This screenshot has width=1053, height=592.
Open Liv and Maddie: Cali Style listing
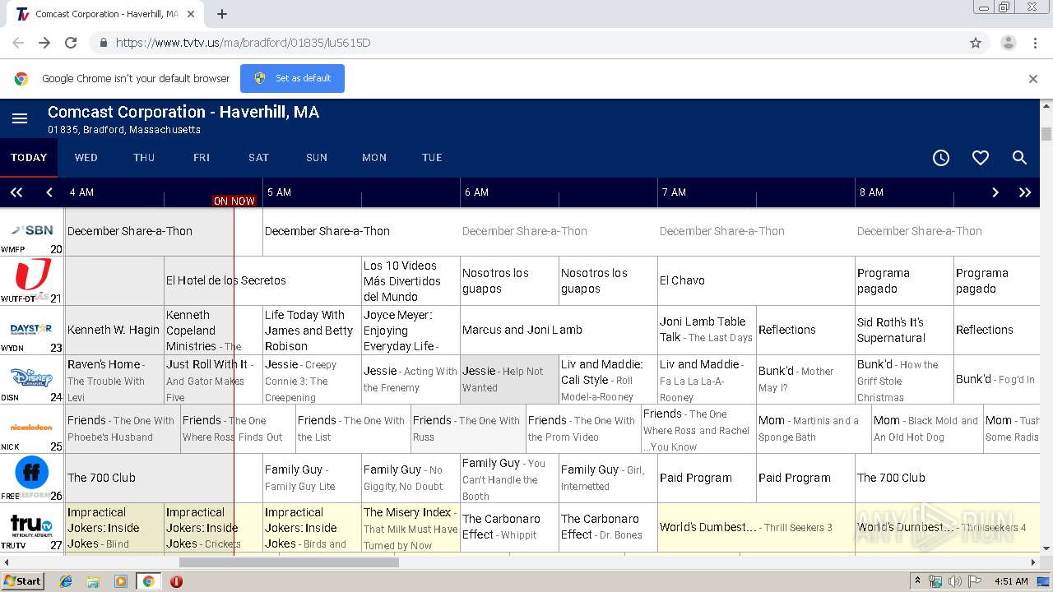(608, 379)
